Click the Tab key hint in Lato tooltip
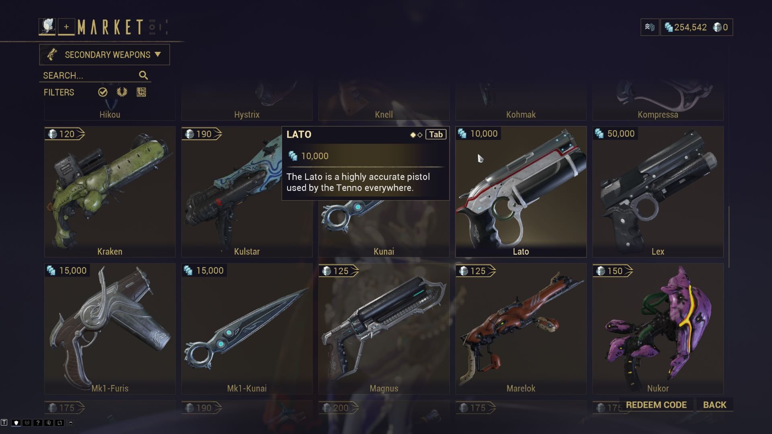Screen dimensions: 772x434 436,135
